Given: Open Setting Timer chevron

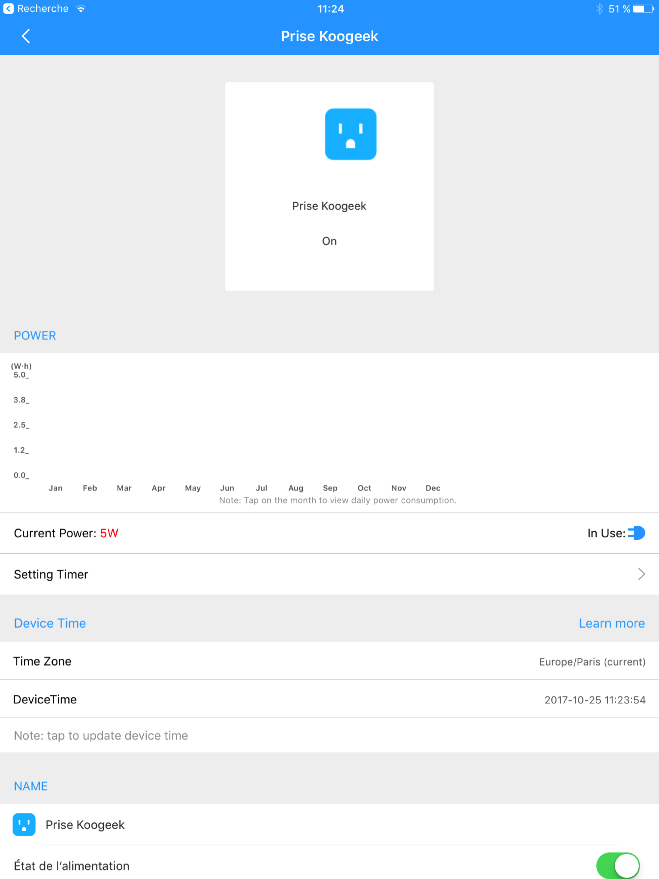Looking at the screenshot, I should pos(641,574).
